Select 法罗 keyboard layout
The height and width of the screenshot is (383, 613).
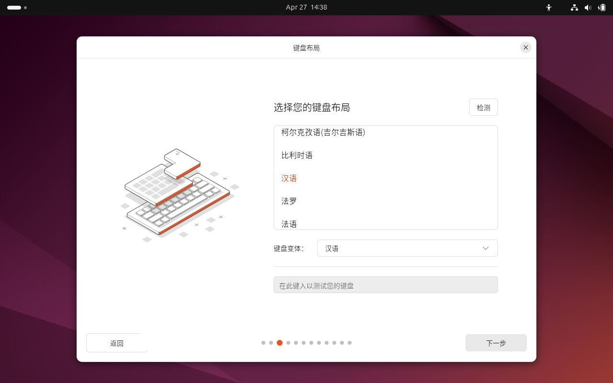click(289, 201)
